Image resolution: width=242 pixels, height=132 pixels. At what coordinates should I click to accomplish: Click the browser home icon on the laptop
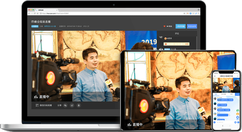pyautogui.click(x=38, y=13)
